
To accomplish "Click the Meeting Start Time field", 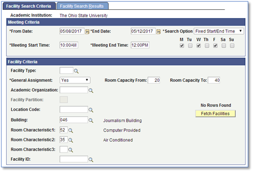I will 69,45.
